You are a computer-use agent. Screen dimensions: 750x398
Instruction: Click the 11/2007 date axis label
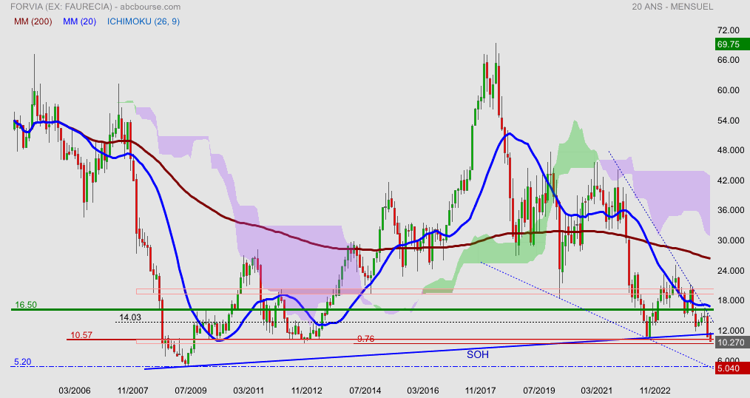pos(132,391)
